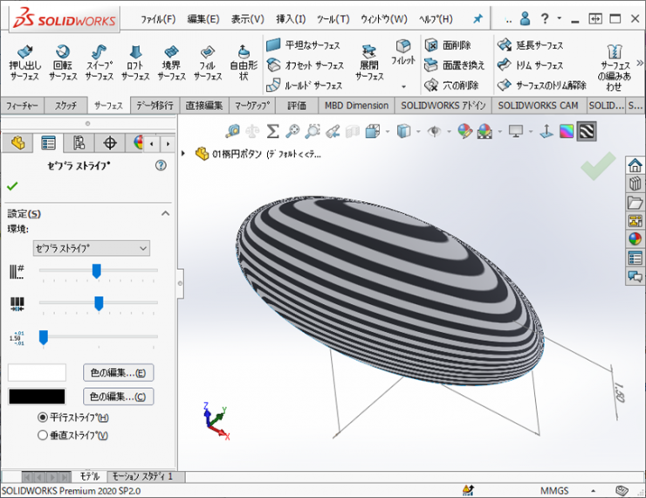Click the help icon beside ゼブラストライプ title
Screen dimensions: 646x498
160,165
